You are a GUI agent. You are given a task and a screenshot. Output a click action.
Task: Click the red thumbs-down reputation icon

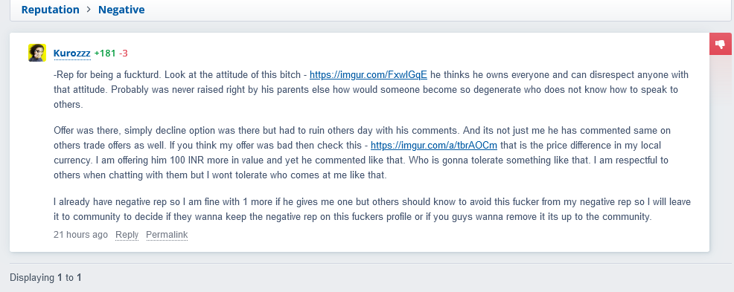point(721,45)
